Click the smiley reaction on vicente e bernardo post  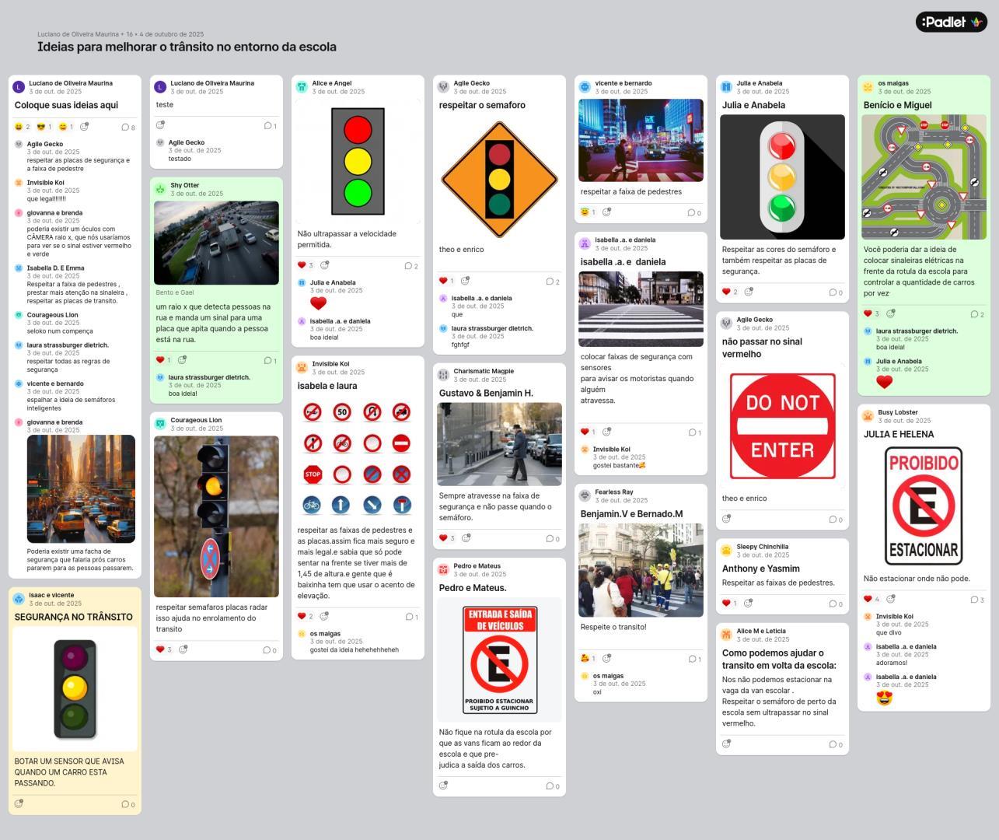click(x=585, y=212)
